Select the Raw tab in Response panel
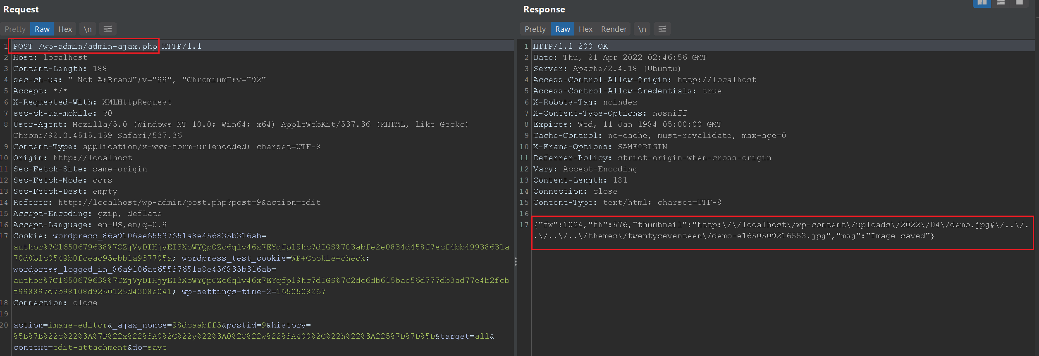 [x=562, y=29]
